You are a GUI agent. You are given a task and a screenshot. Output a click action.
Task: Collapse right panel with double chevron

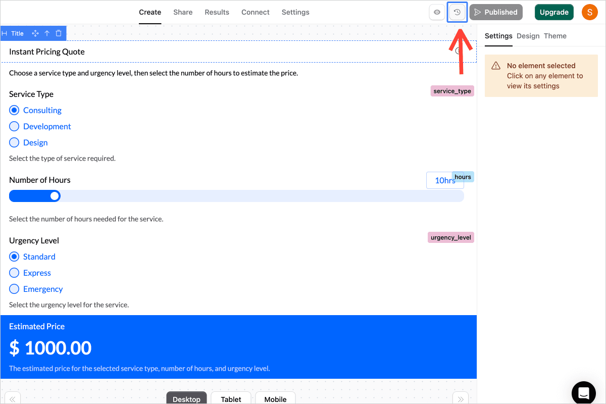[461, 398]
